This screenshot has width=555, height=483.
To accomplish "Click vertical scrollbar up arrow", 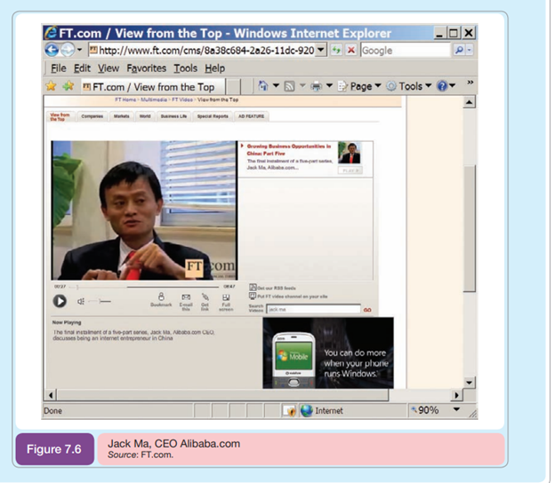I will point(469,102).
